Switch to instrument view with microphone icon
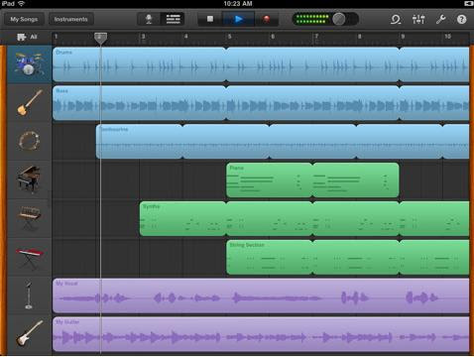The height and width of the screenshot is (357, 474). coord(149,19)
